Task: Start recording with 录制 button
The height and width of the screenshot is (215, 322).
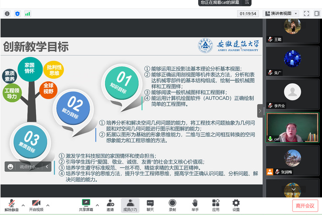Action: coord(172,205)
